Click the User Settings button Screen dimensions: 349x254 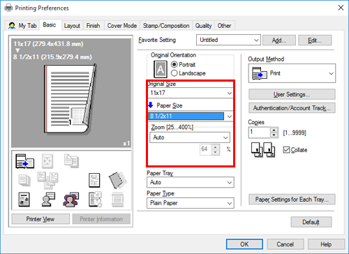292,94
